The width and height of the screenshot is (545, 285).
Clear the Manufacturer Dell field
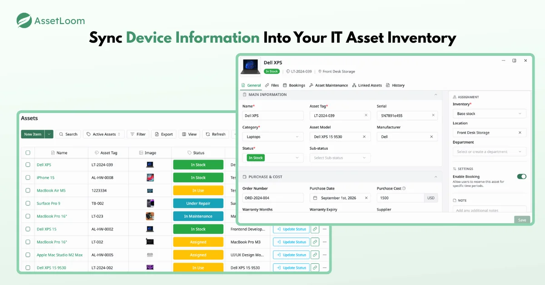click(x=431, y=137)
